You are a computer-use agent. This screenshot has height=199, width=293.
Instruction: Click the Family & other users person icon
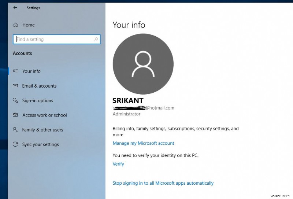15,129
